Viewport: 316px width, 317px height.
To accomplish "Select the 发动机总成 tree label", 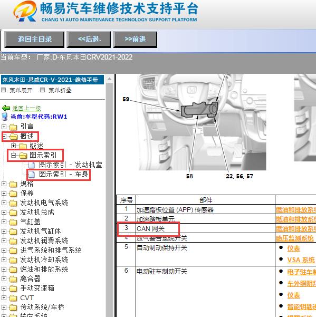I will pyautogui.click(x=37, y=212).
